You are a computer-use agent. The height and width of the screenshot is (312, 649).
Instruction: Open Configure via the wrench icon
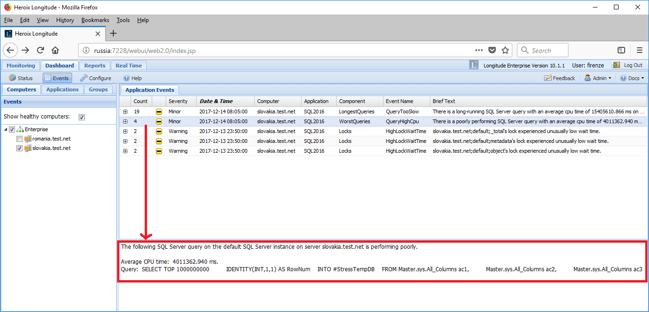84,78
